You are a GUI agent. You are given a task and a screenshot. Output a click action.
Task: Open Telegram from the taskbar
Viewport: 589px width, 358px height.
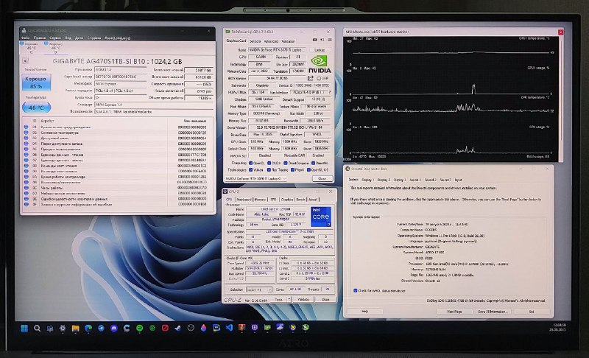(101, 329)
